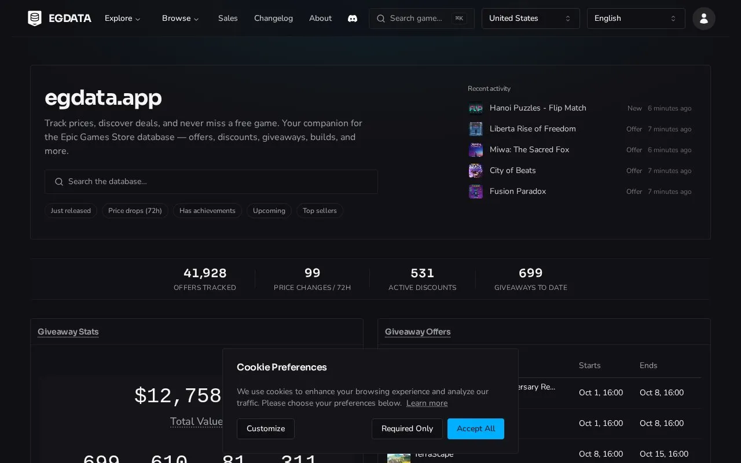Click the Hanoi Puzzles - Flip Match thumbnail

tap(475, 108)
